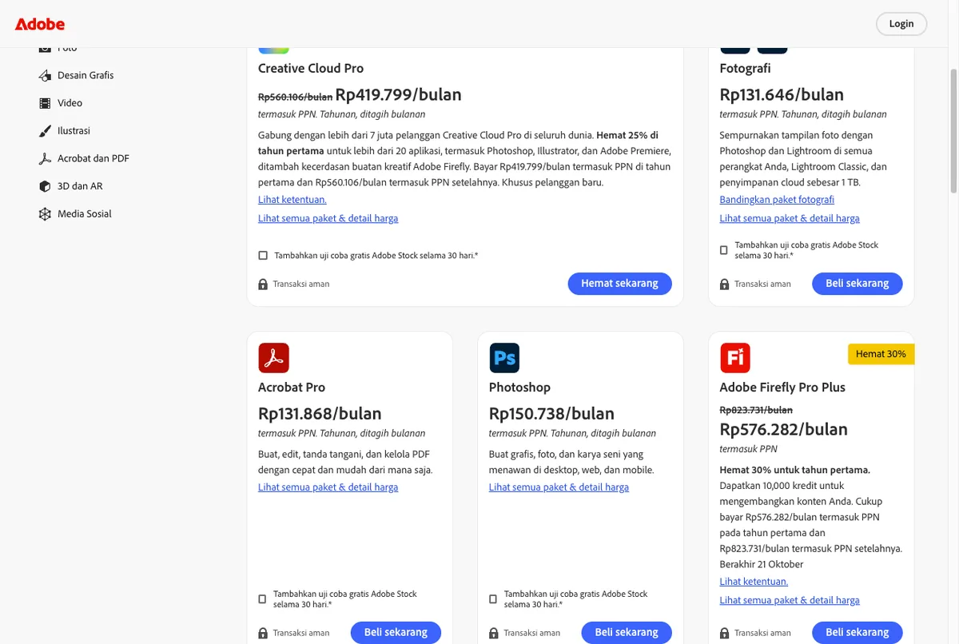Open Bandingkan paket fotografi link
This screenshot has height=644, width=959.
tap(777, 200)
